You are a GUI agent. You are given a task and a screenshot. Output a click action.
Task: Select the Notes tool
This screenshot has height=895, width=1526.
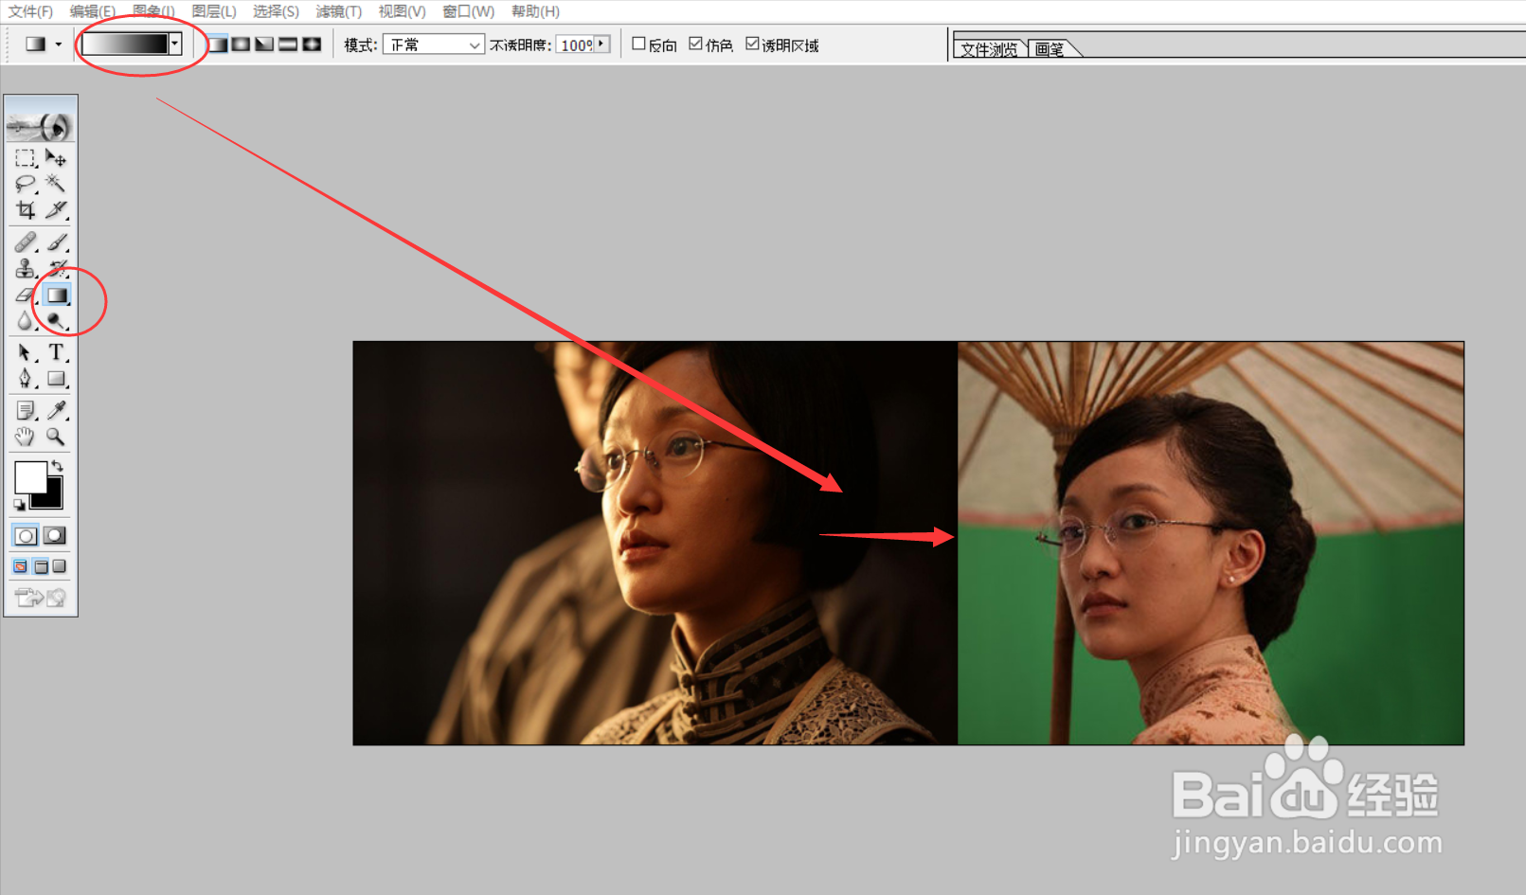pos(26,410)
